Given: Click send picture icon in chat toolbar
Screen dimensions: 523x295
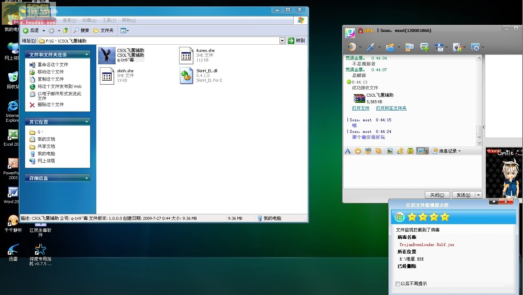Looking at the screenshot, I should 390,151.
